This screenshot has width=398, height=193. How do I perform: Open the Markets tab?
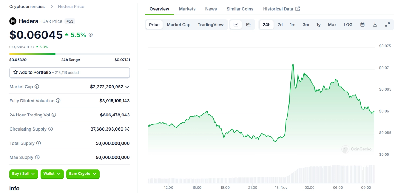(187, 9)
